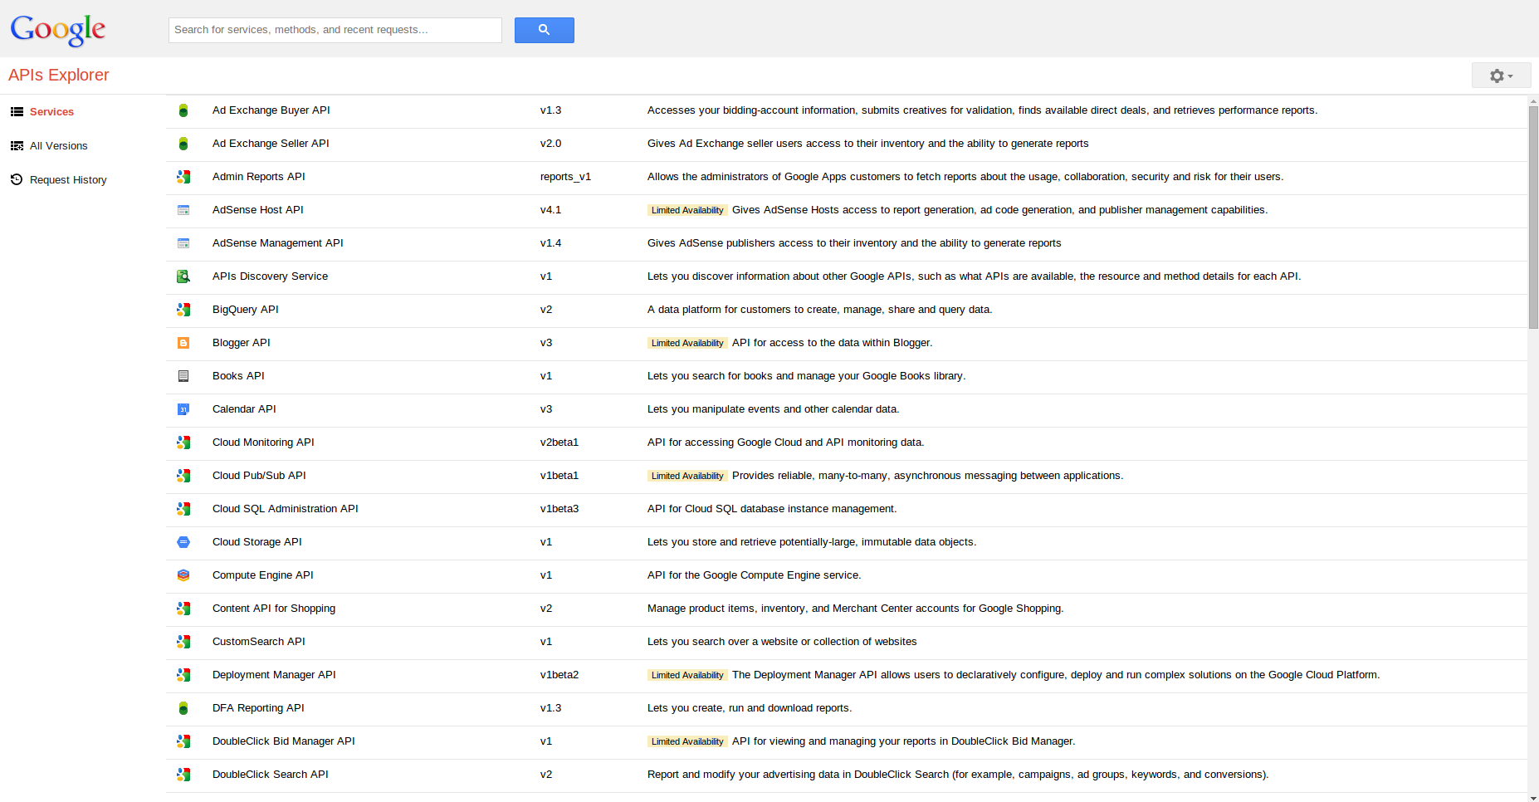Viewport: 1539px width, 802px height.
Task: Click the Google logo
Action: (x=58, y=30)
